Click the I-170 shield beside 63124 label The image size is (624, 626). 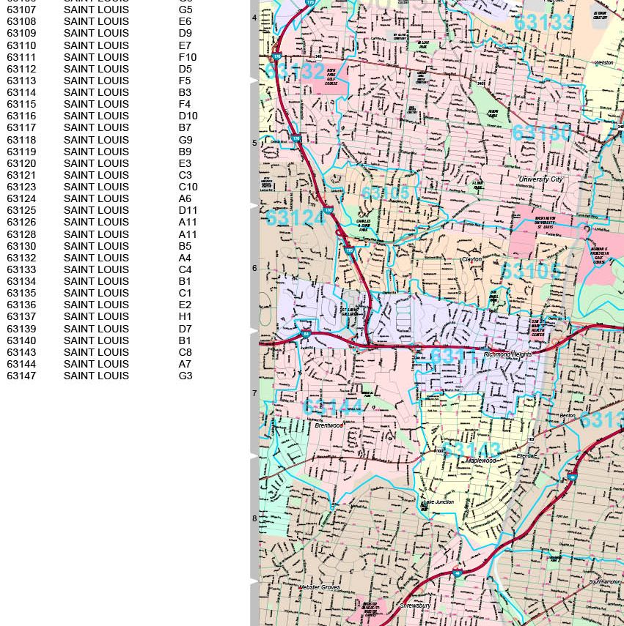pyautogui.click(x=328, y=210)
